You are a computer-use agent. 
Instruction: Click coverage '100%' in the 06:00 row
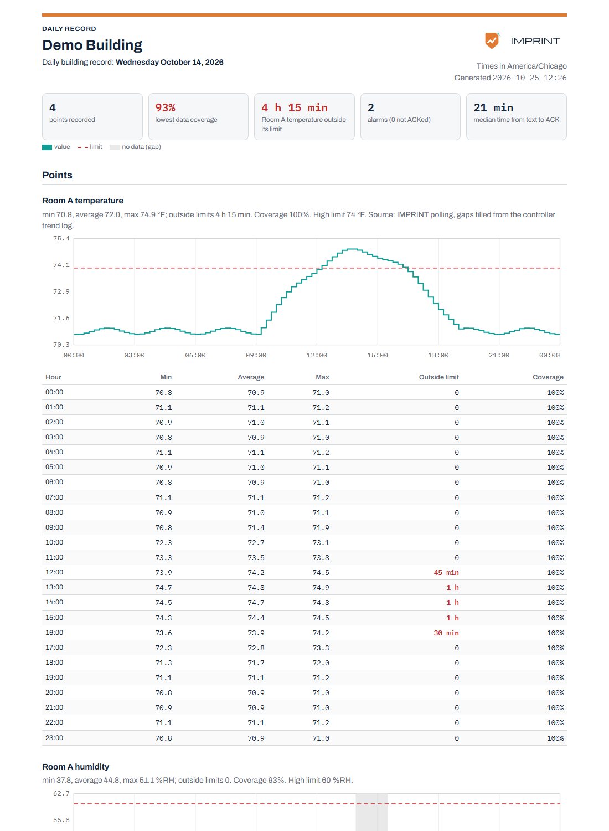555,483
